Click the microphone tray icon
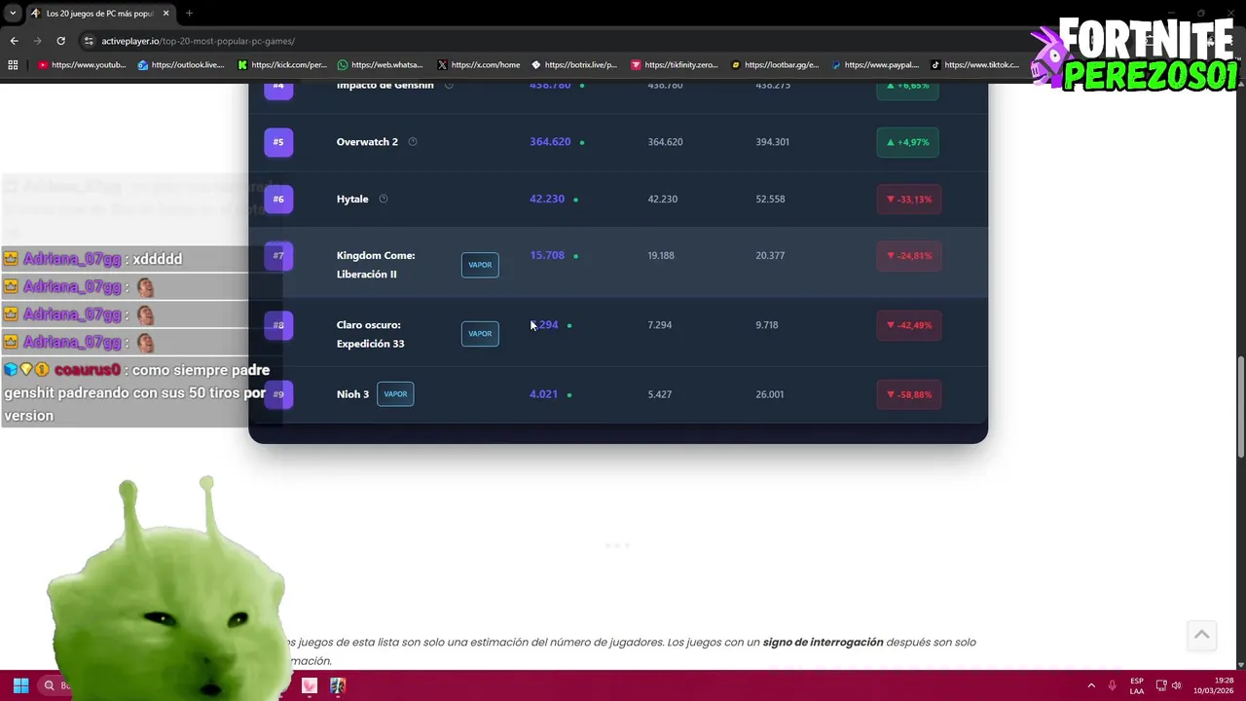Screen dimensions: 1246x701 (x=1112, y=685)
